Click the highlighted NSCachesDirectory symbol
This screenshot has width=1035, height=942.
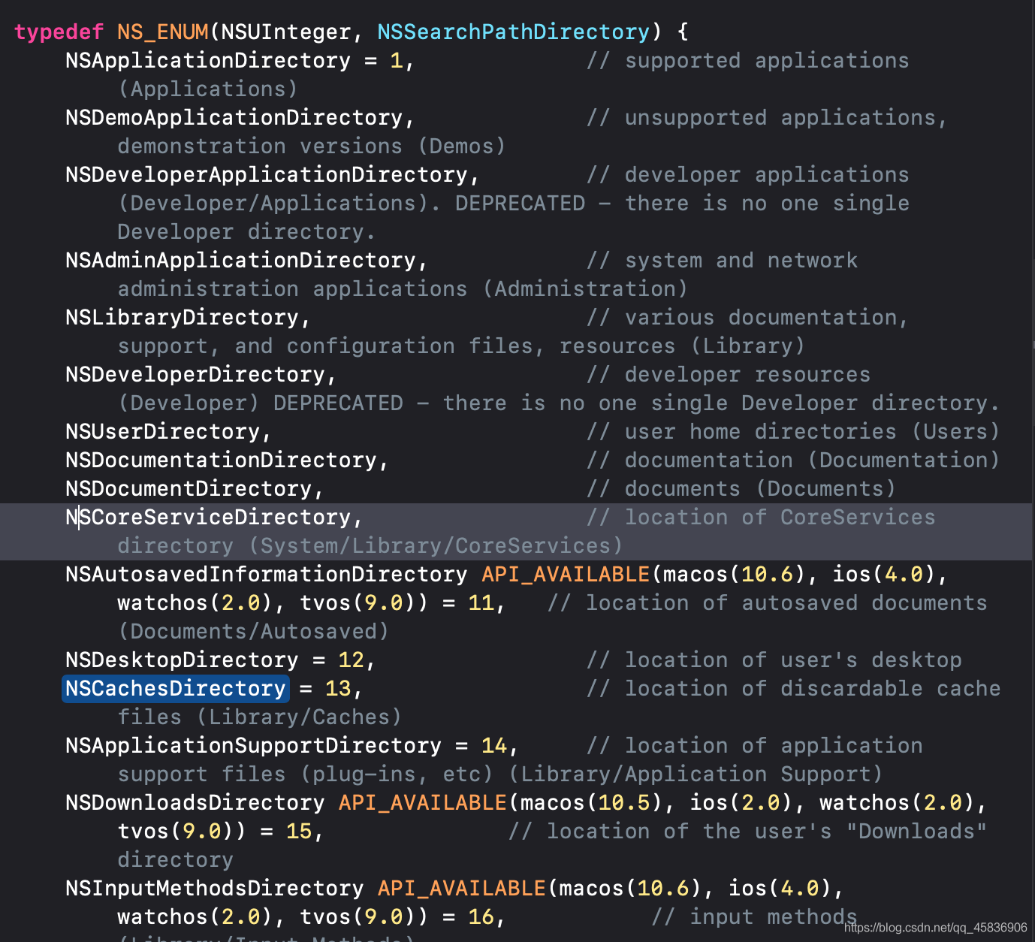tap(176, 689)
